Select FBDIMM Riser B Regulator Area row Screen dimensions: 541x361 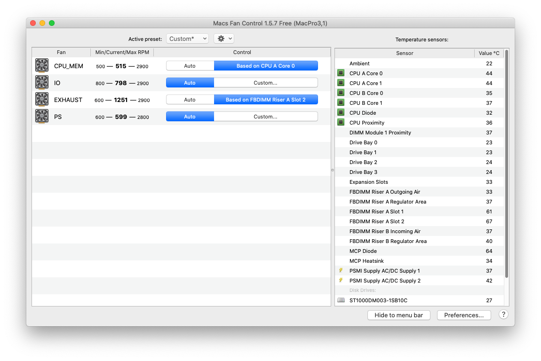(x=419, y=241)
